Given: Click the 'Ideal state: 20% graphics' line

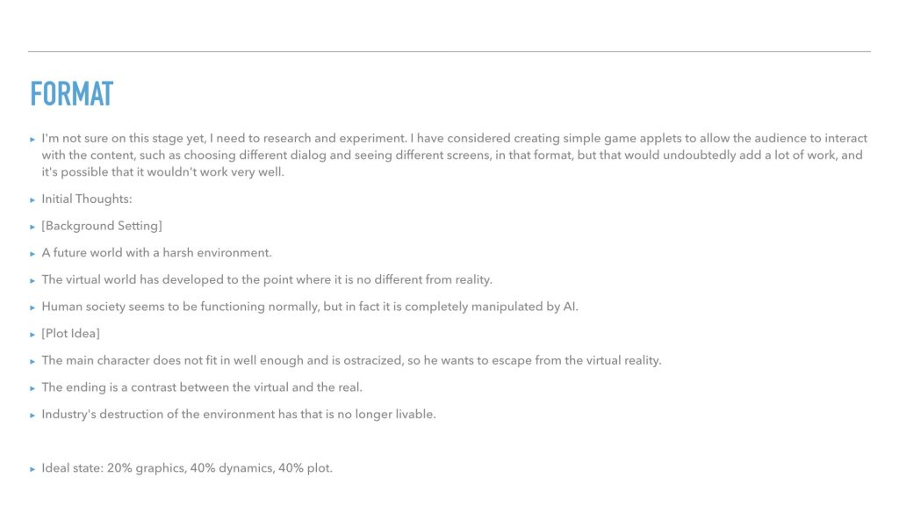Looking at the screenshot, I should 187,468.
